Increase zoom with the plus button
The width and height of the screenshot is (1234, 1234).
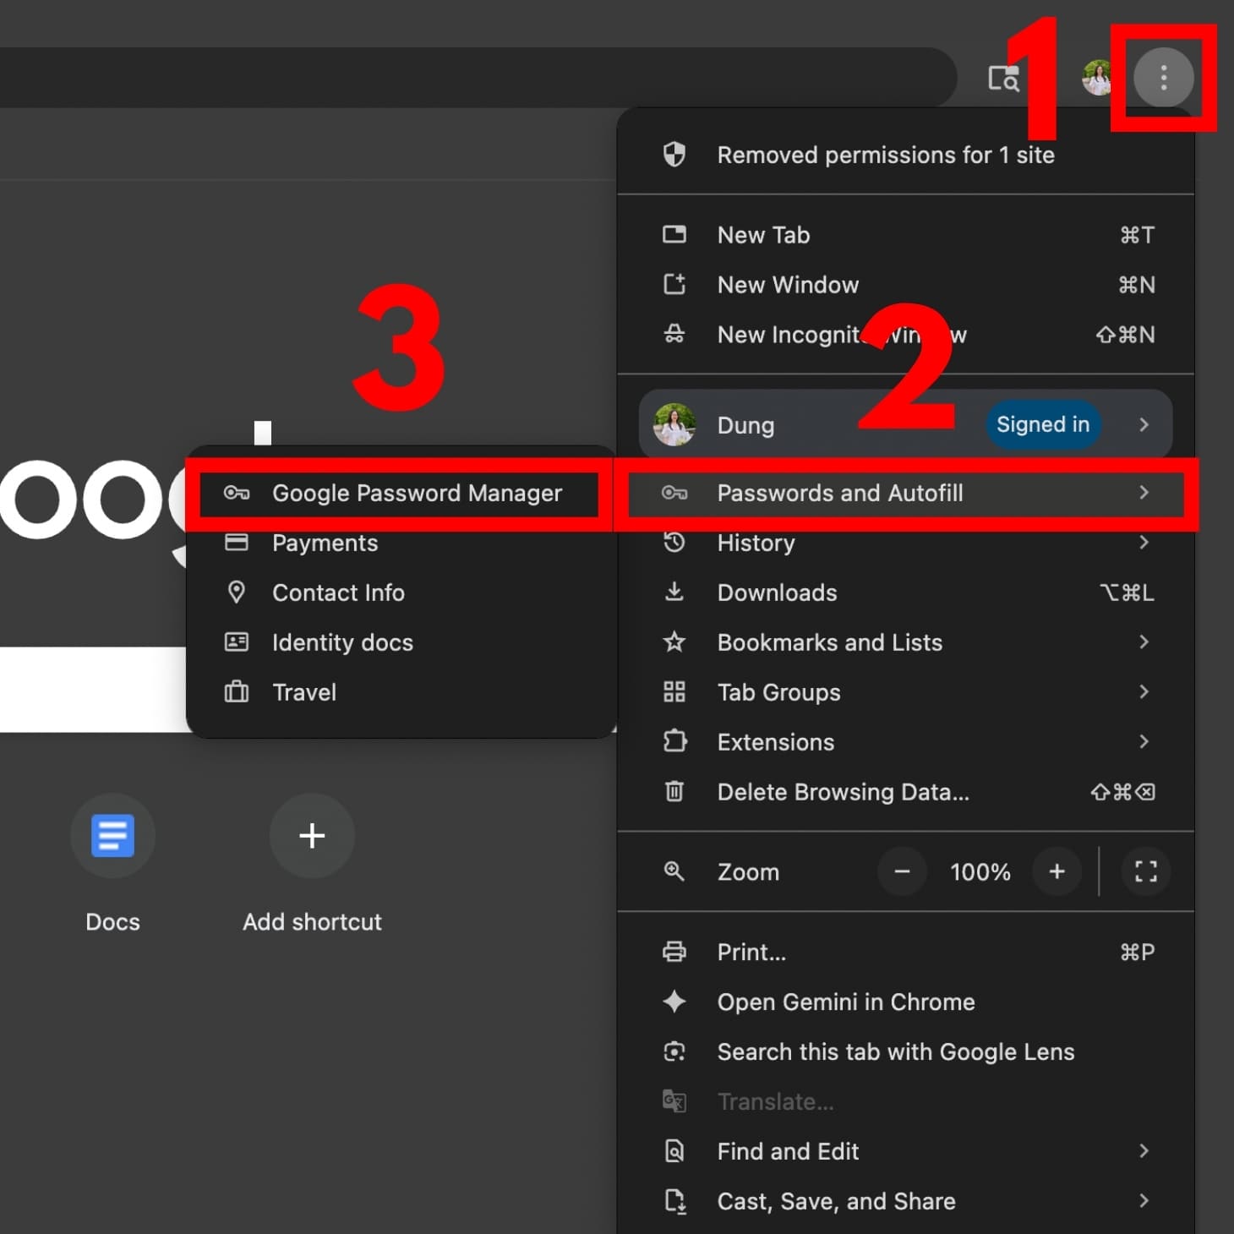[x=1057, y=871]
